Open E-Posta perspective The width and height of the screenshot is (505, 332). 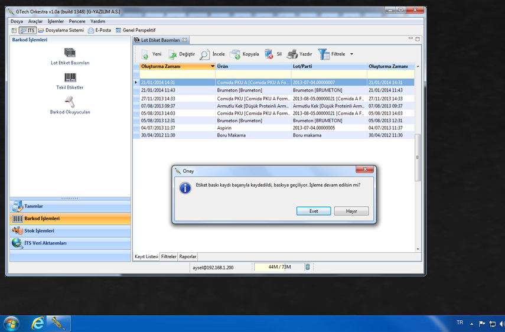point(99,30)
